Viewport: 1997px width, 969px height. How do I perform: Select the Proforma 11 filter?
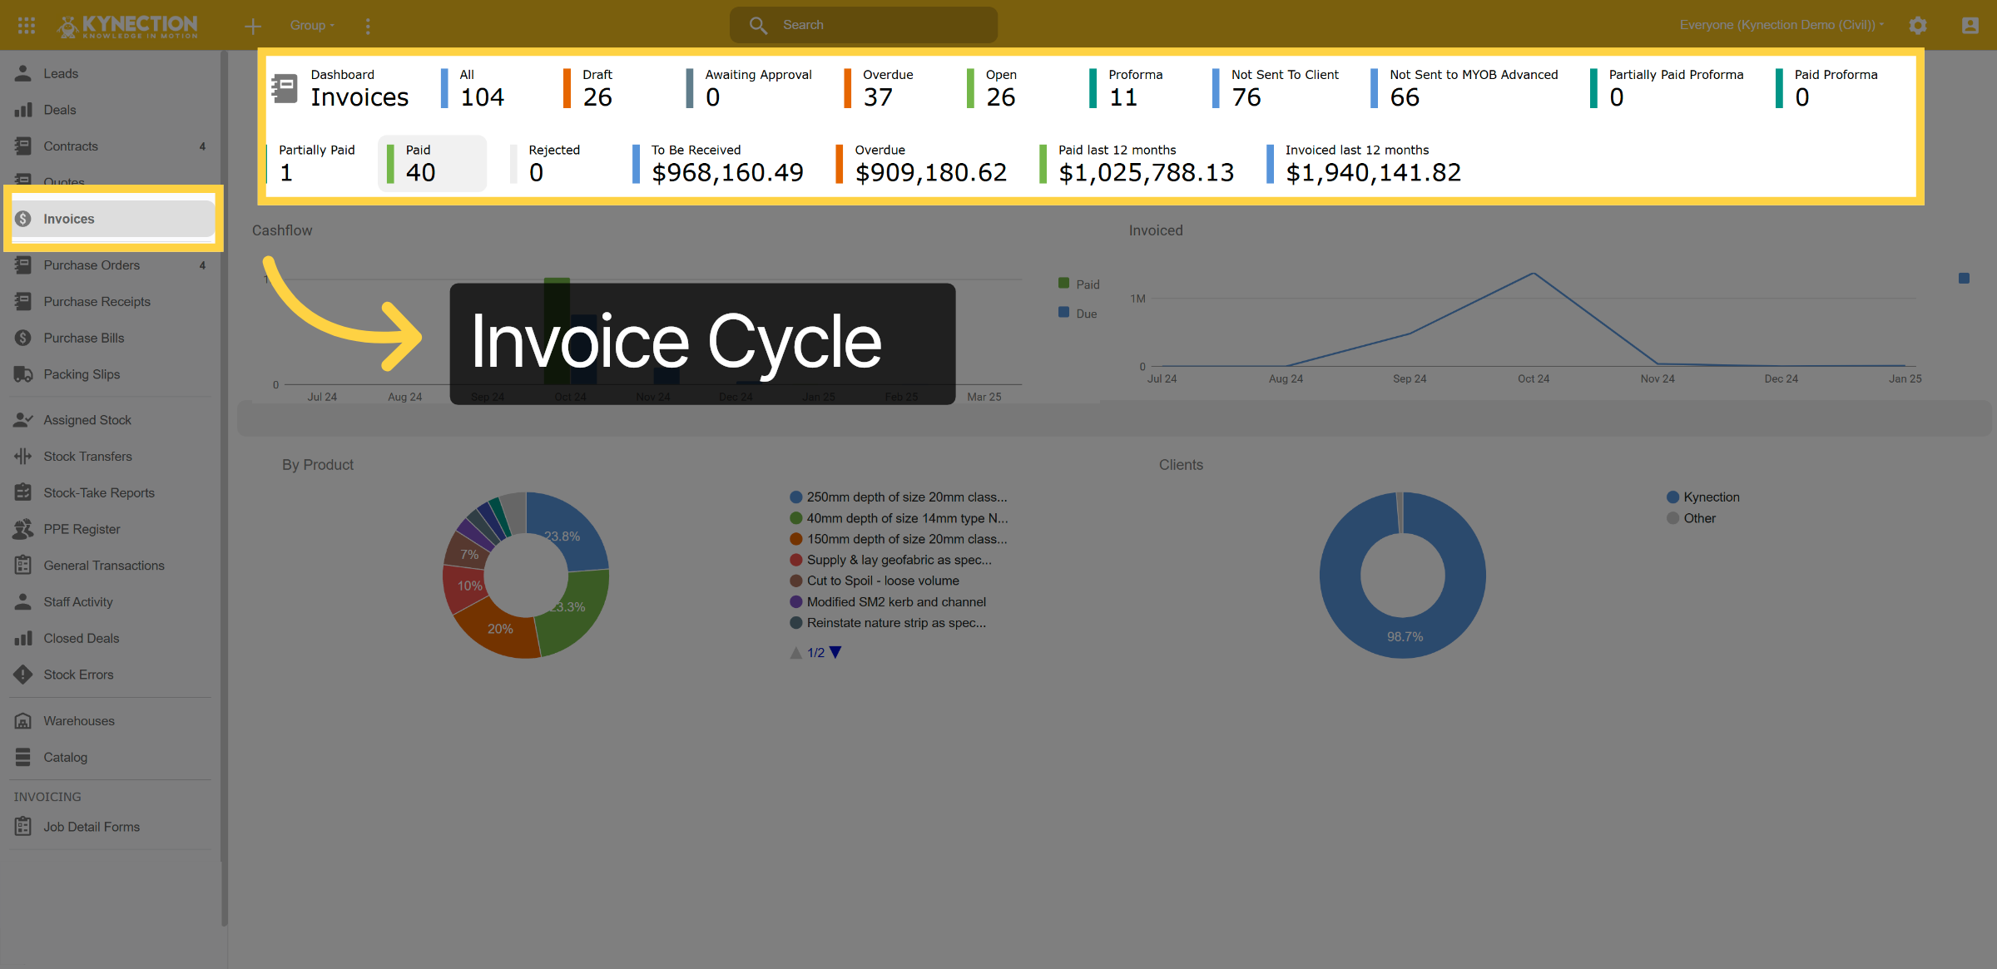(1127, 88)
